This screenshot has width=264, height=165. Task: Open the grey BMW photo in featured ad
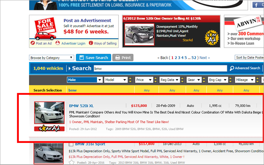click(139, 34)
